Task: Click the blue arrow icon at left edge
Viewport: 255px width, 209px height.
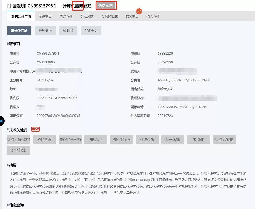Action: (1, 121)
